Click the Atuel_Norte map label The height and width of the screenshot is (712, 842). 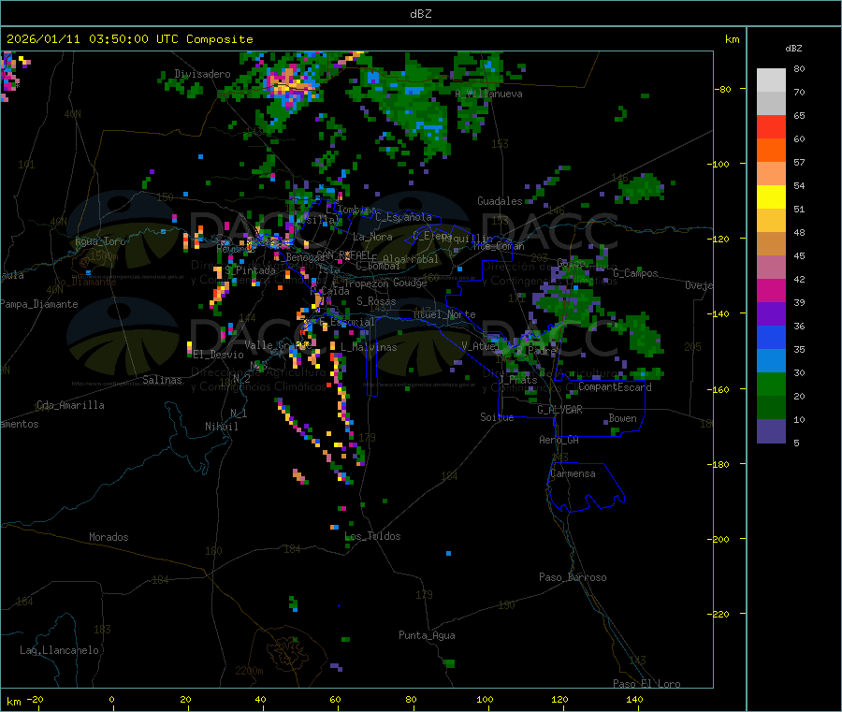[444, 314]
